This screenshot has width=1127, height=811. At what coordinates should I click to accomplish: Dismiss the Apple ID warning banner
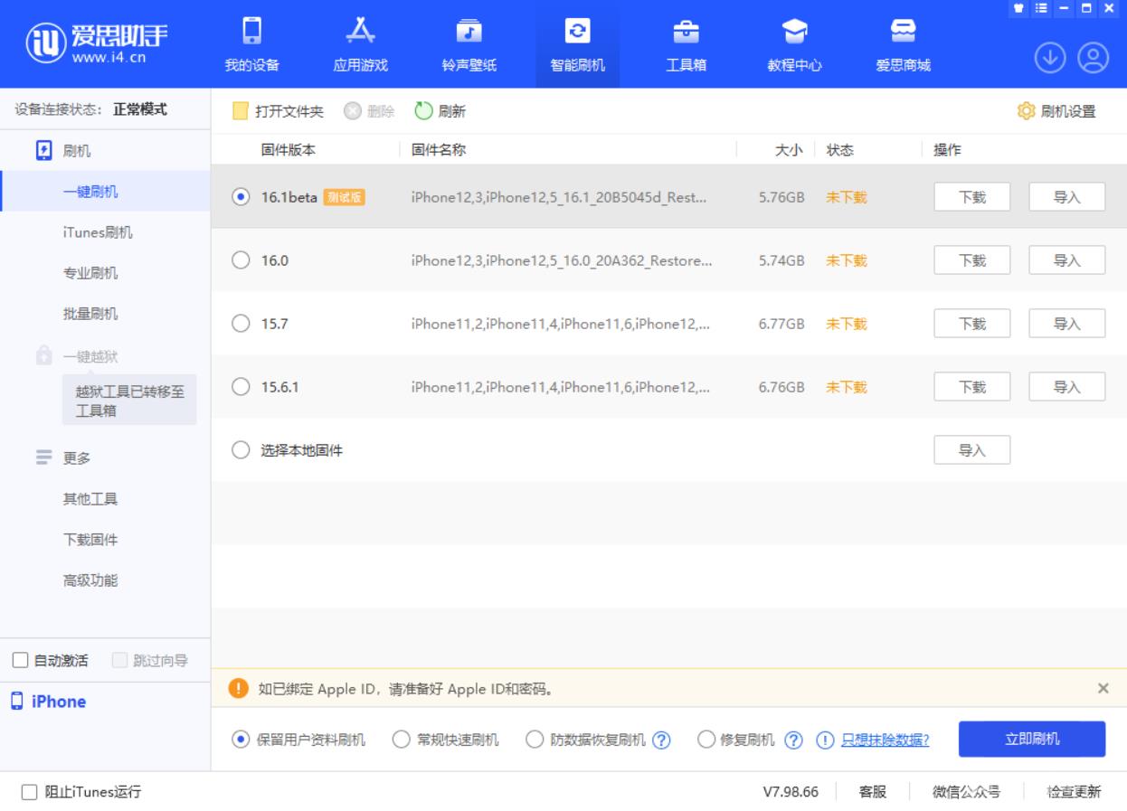pyautogui.click(x=1103, y=687)
